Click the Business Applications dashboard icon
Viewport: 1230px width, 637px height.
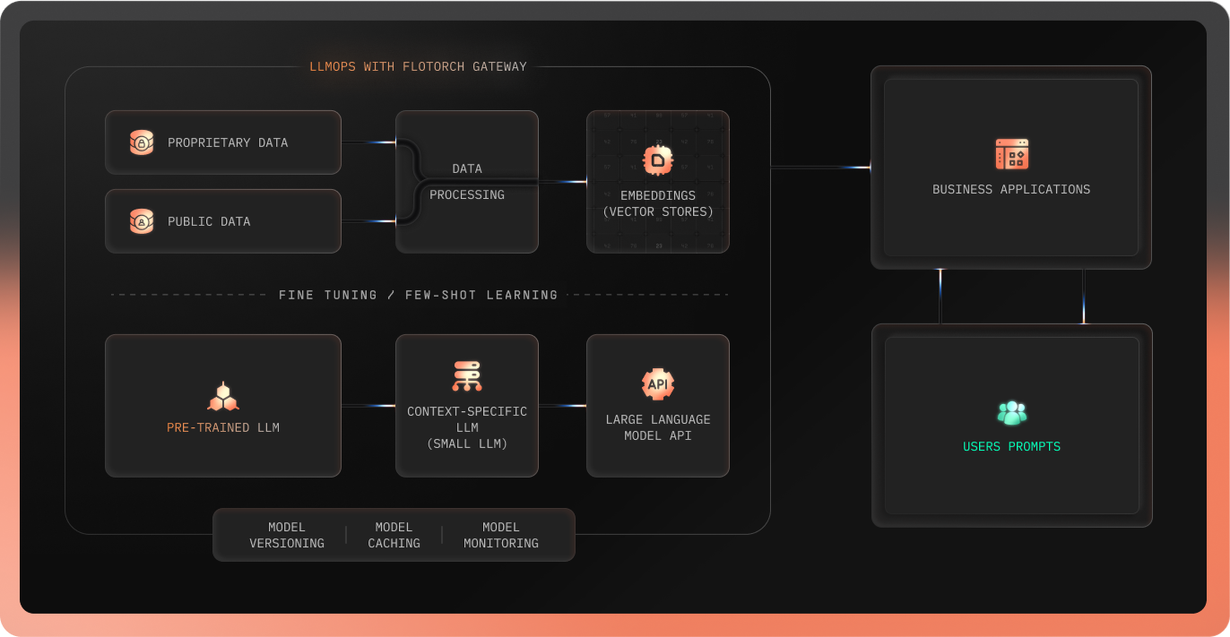[x=1011, y=154]
